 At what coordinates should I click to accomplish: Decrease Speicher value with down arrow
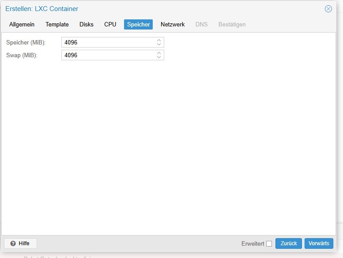click(159, 44)
